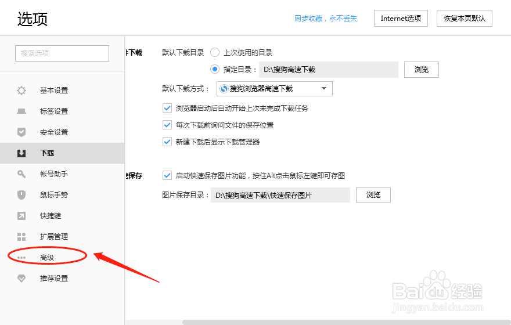Click the 选项 page title
The height and width of the screenshot is (325, 511).
tap(33, 19)
